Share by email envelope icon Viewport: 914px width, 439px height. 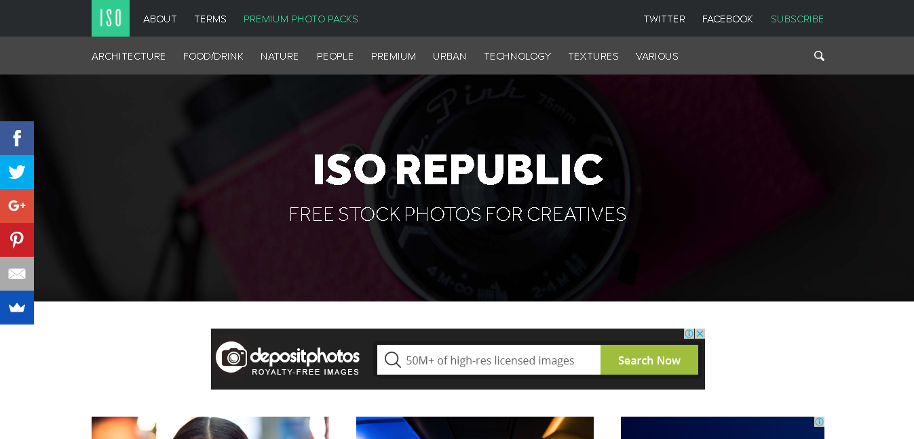point(17,274)
